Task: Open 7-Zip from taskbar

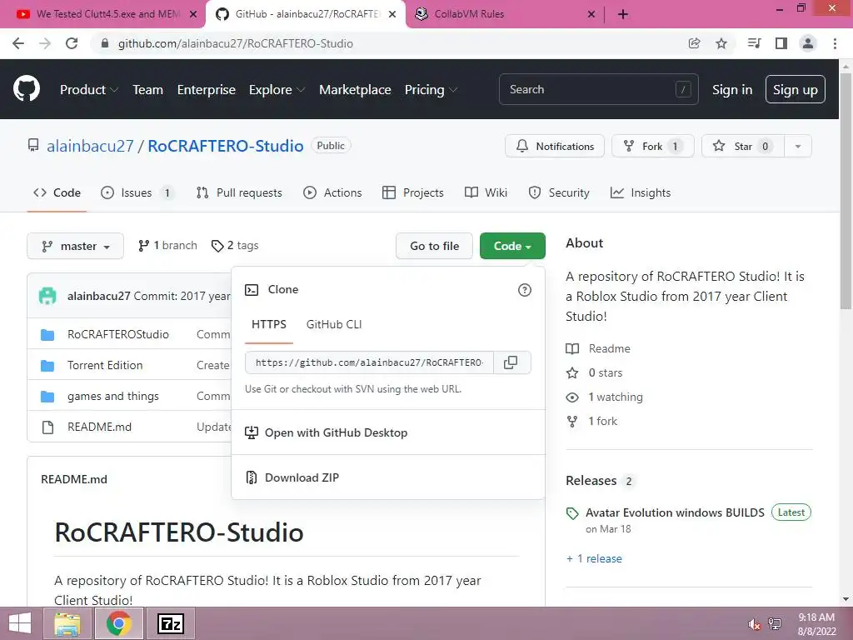Action: 170,623
